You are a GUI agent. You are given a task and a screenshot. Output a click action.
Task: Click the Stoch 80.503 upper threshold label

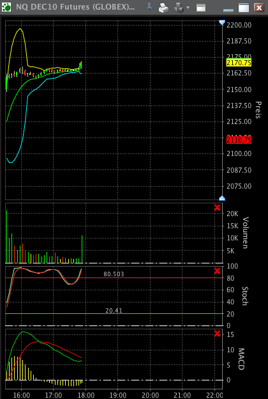tap(114, 274)
